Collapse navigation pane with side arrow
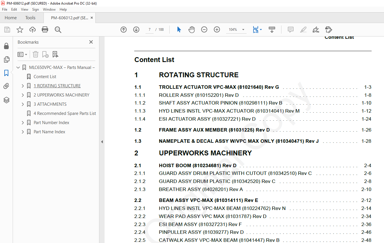The height and width of the screenshot is (243, 384). (x=102, y=142)
